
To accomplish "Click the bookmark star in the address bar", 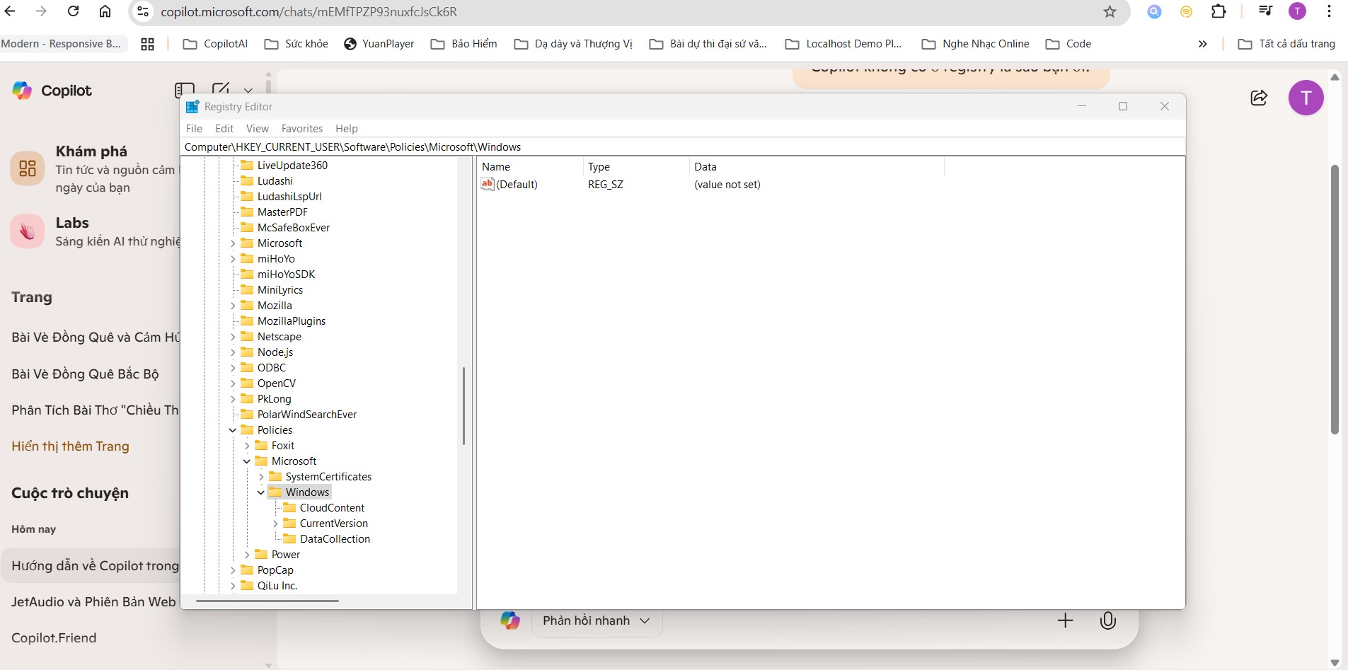I will point(1110,11).
